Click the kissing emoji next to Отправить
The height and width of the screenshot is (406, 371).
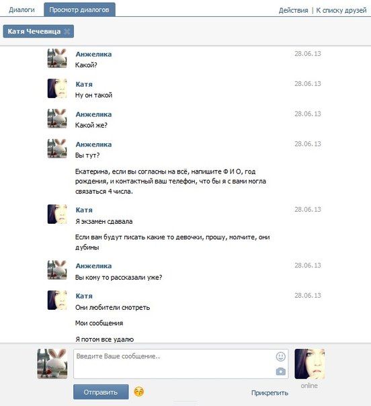point(139,391)
